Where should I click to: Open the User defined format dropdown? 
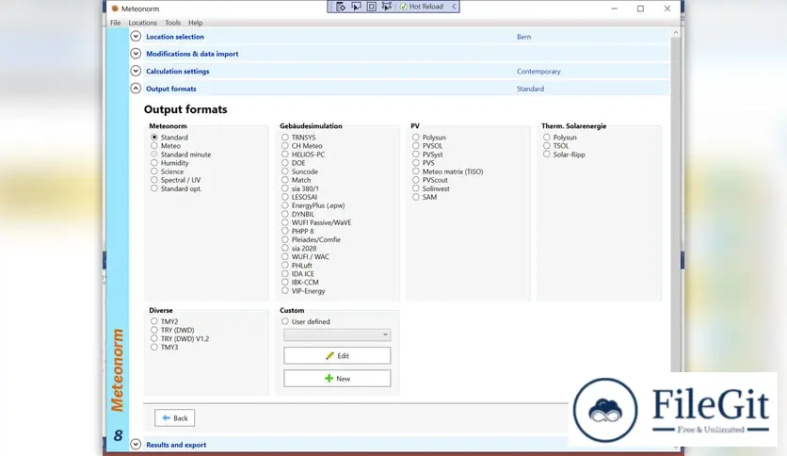[x=337, y=334]
